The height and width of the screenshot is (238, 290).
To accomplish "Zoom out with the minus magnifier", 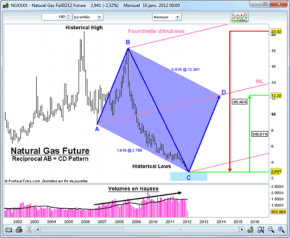I will point(271,230).
